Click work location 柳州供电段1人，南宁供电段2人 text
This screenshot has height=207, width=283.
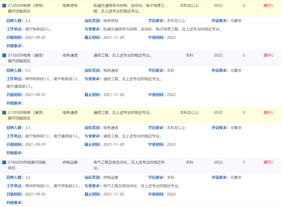[52, 186]
